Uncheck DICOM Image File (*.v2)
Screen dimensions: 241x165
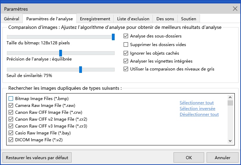11,140
